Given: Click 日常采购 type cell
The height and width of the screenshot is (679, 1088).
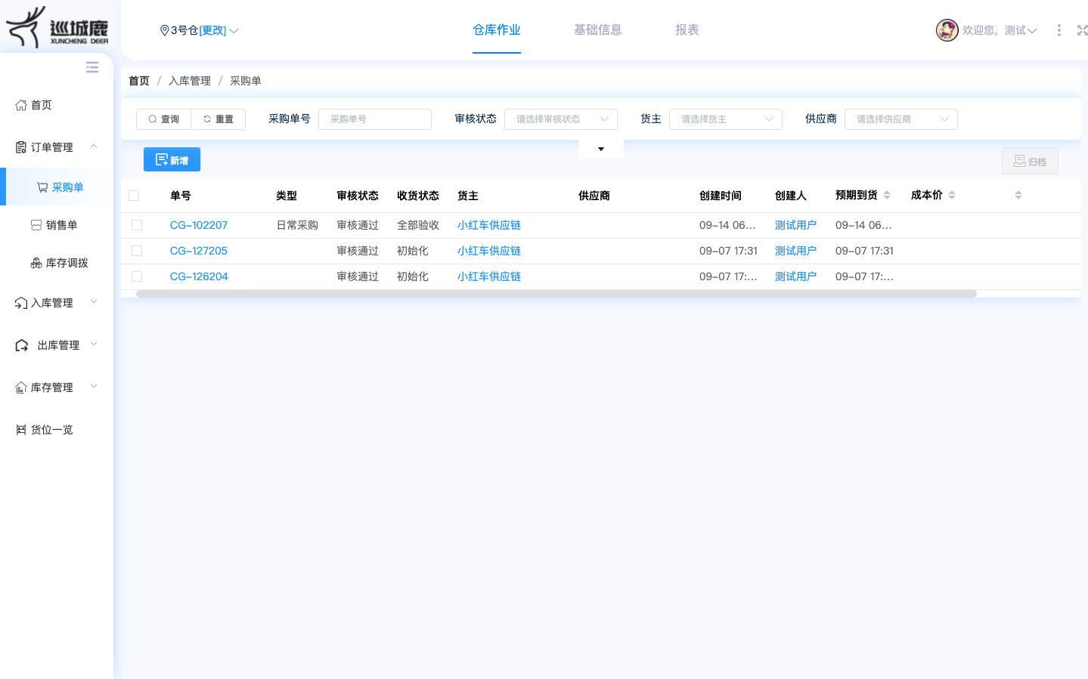Looking at the screenshot, I should [297, 225].
